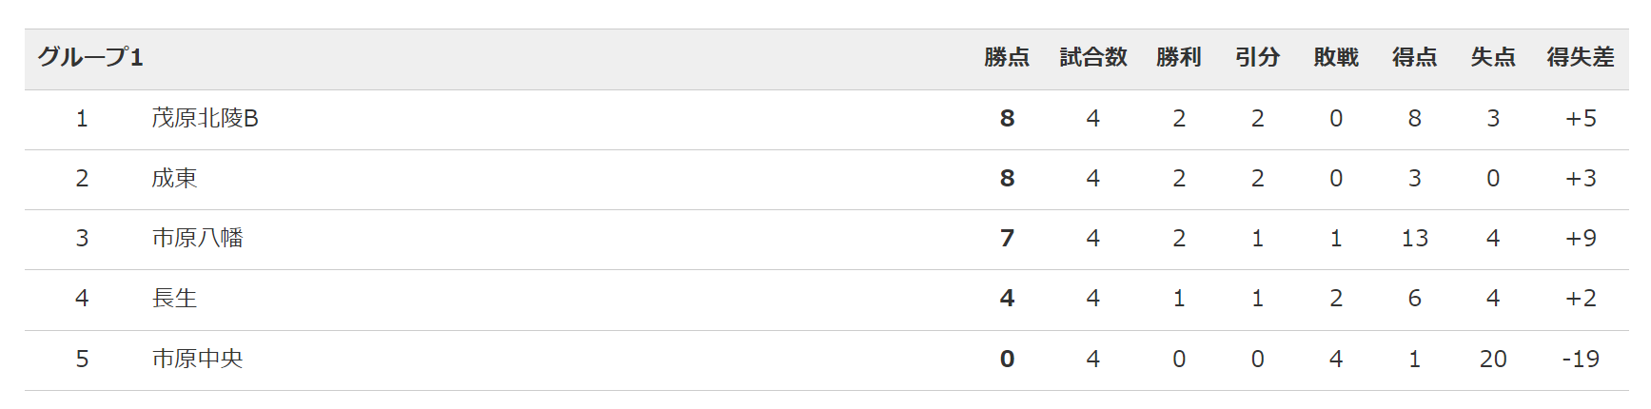Click the 勝利 column header
The width and height of the screenshot is (1651, 409).
(x=1179, y=57)
